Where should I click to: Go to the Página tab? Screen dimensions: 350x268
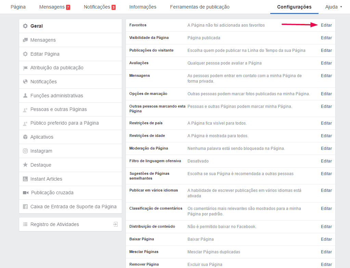pos(18,7)
